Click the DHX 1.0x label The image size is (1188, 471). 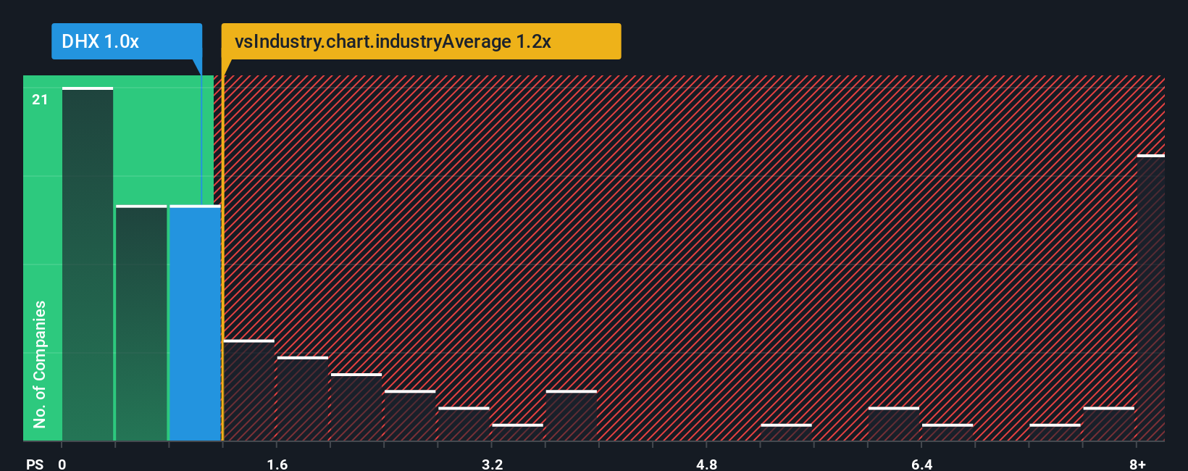pyautogui.click(x=127, y=41)
